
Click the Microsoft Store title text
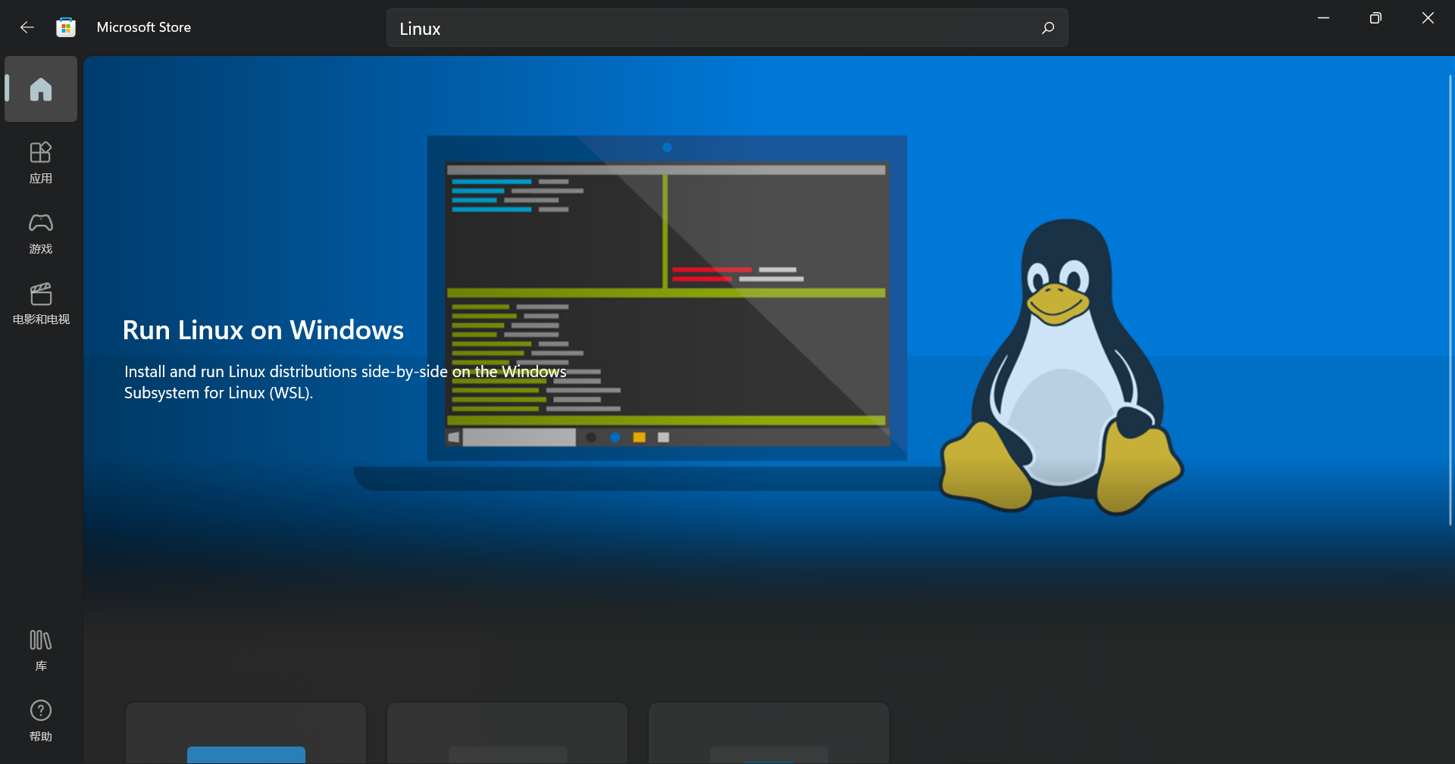[x=144, y=27]
